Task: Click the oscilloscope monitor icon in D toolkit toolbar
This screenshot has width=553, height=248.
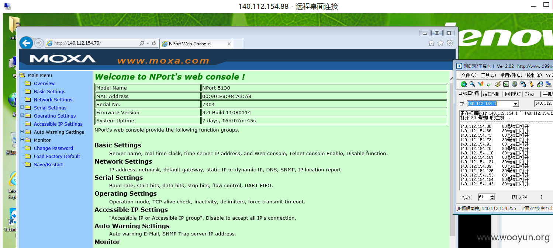Action: click(506, 84)
